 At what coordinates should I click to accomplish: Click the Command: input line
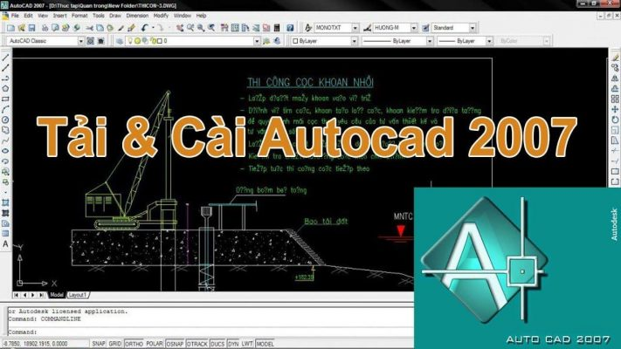tap(210, 332)
